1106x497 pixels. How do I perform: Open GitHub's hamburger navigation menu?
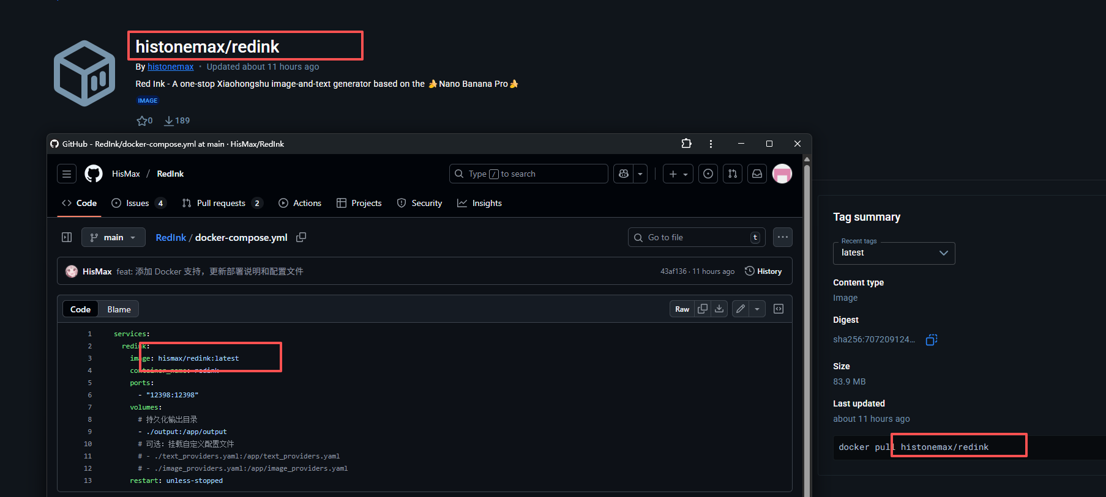pos(67,174)
